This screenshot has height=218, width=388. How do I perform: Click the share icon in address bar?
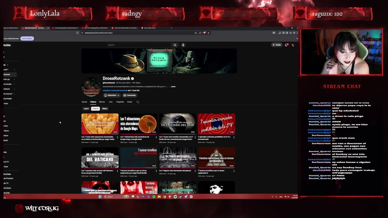pyautogui.click(x=200, y=33)
